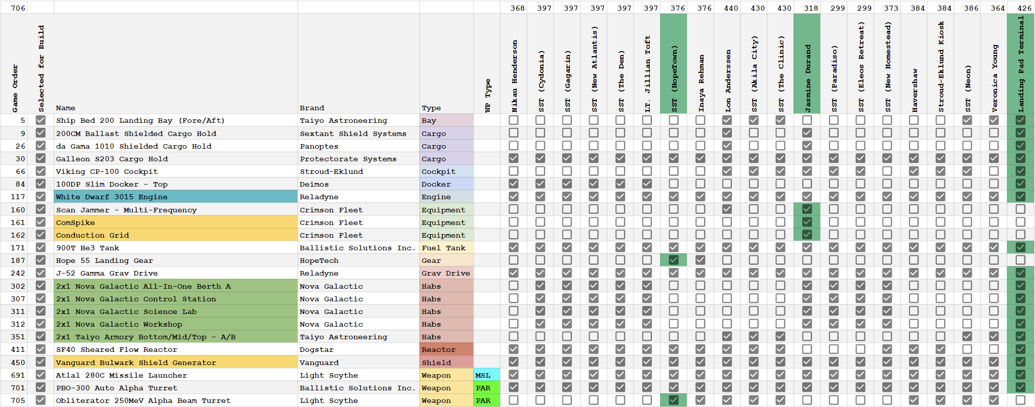Viewport: 1035px width, 407px height.
Task: Toggle Havershaw checkbox for Vanguard Bulwark Shield Generator
Action: (914, 362)
